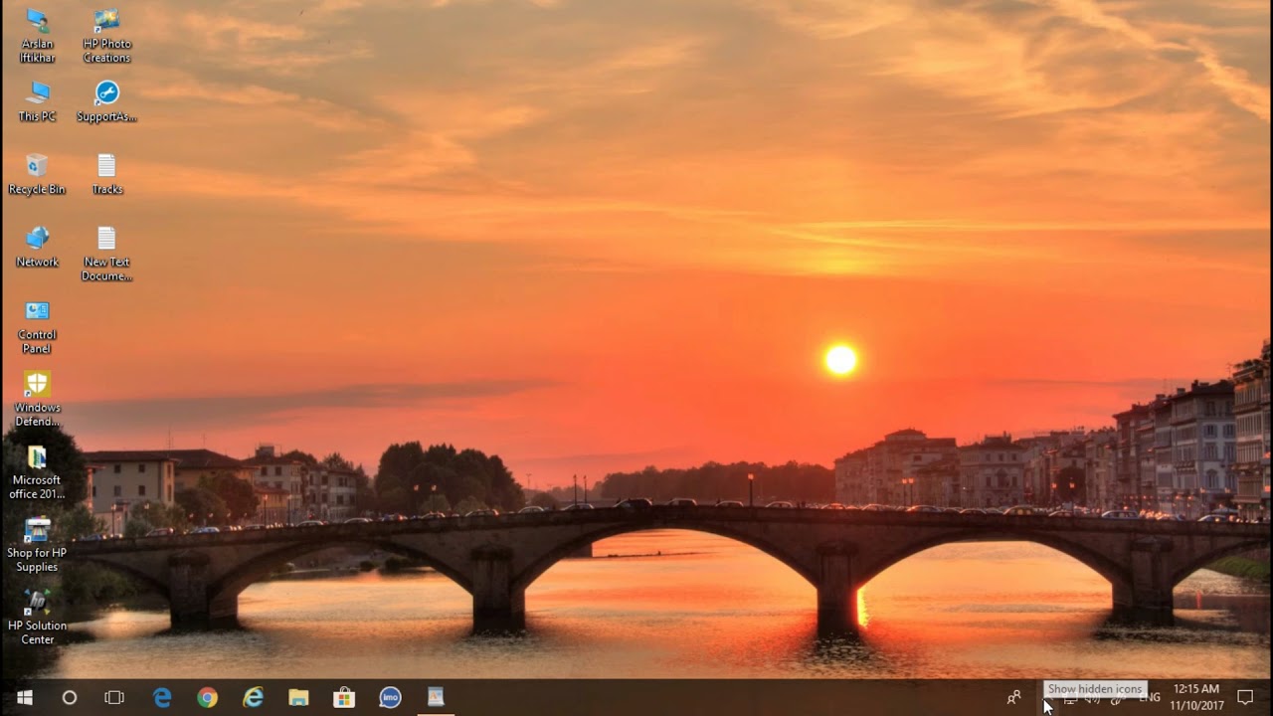Open the clock showing 12:15 AM
The height and width of the screenshot is (716, 1273).
click(1196, 697)
